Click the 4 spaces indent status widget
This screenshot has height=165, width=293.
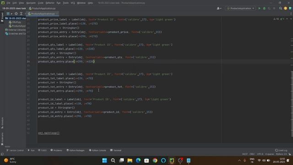pos(270,154)
